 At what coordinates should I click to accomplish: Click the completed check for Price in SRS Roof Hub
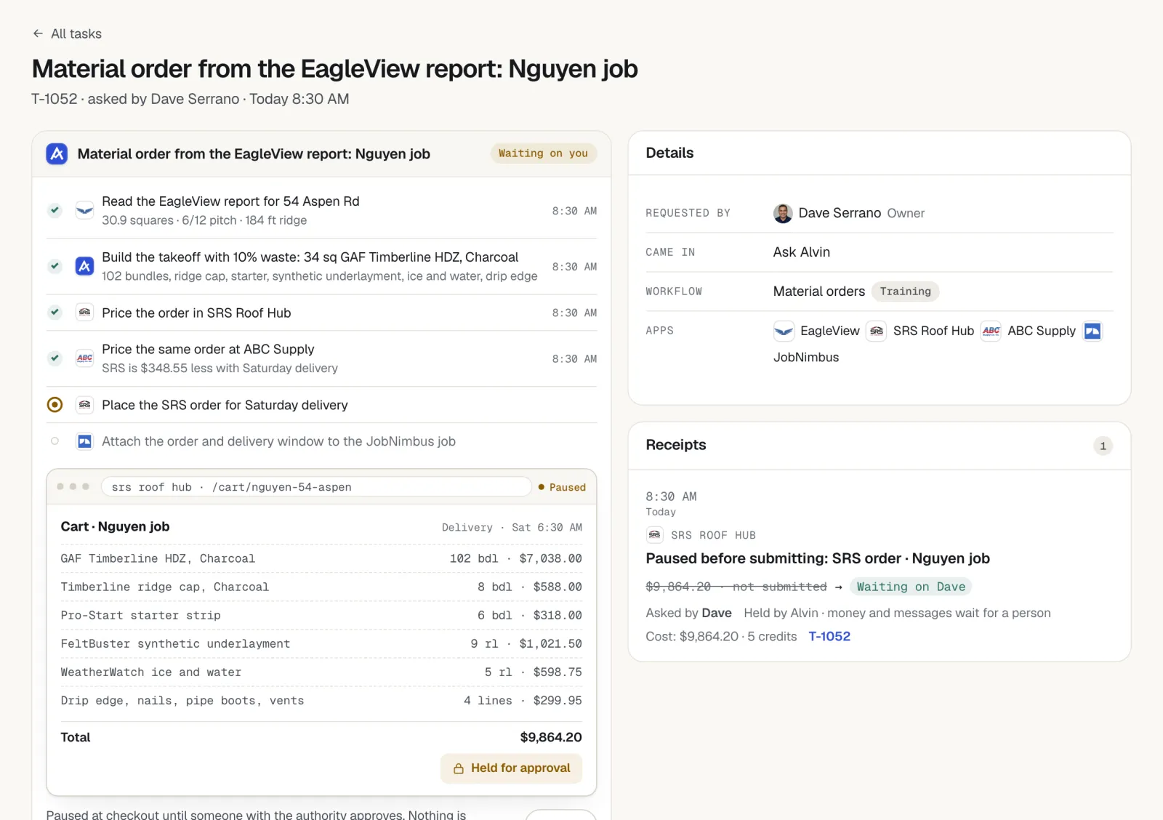click(55, 313)
